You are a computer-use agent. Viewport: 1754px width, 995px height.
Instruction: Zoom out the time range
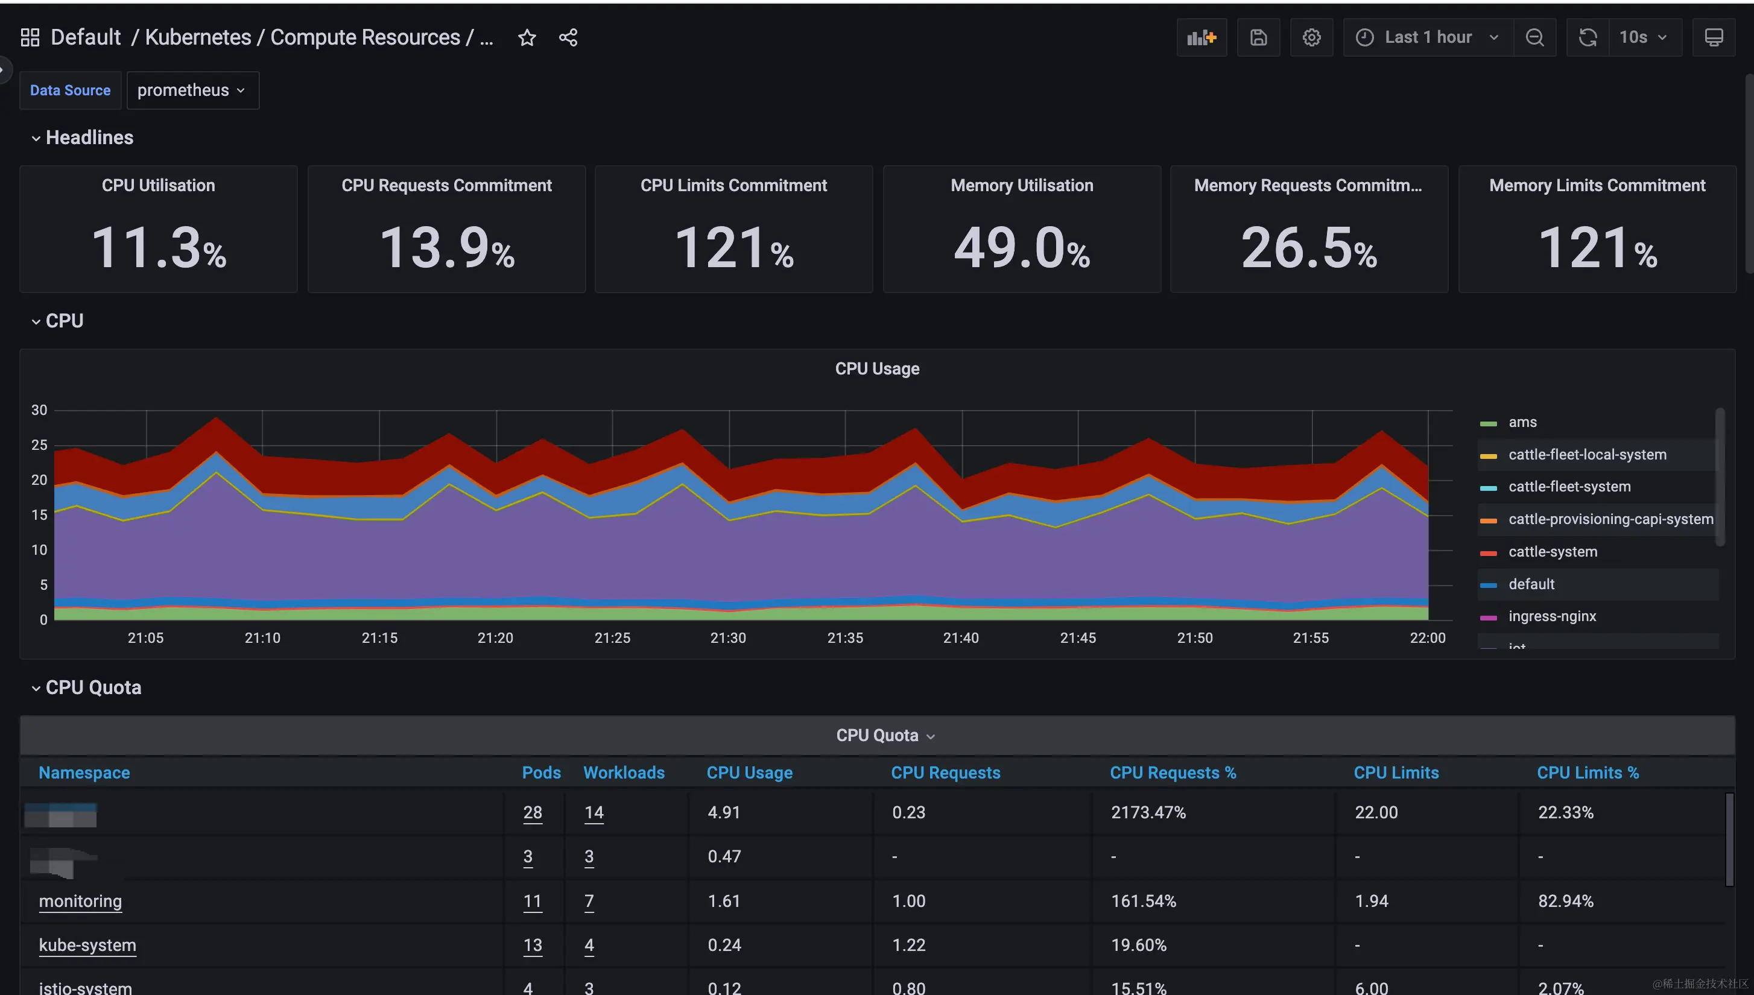(1534, 37)
